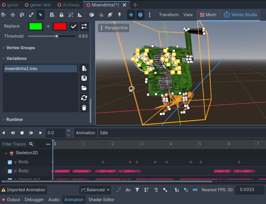
Task: Open the Perspective view menu button
Action: coord(114,28)
